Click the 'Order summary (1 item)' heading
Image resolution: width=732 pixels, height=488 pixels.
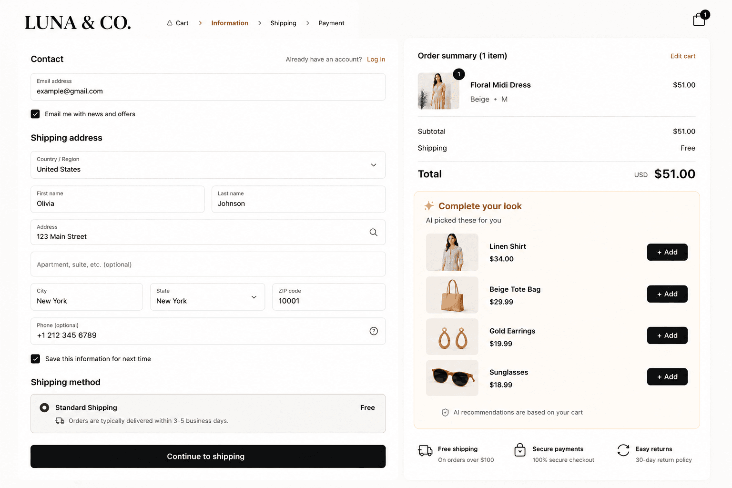pyautogui.click(x=462, y=56)
